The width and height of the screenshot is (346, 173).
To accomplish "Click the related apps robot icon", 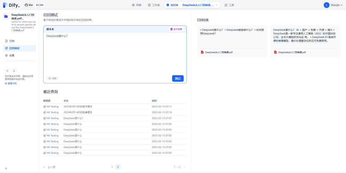I will pyautogui.click(x=14, y=71).
